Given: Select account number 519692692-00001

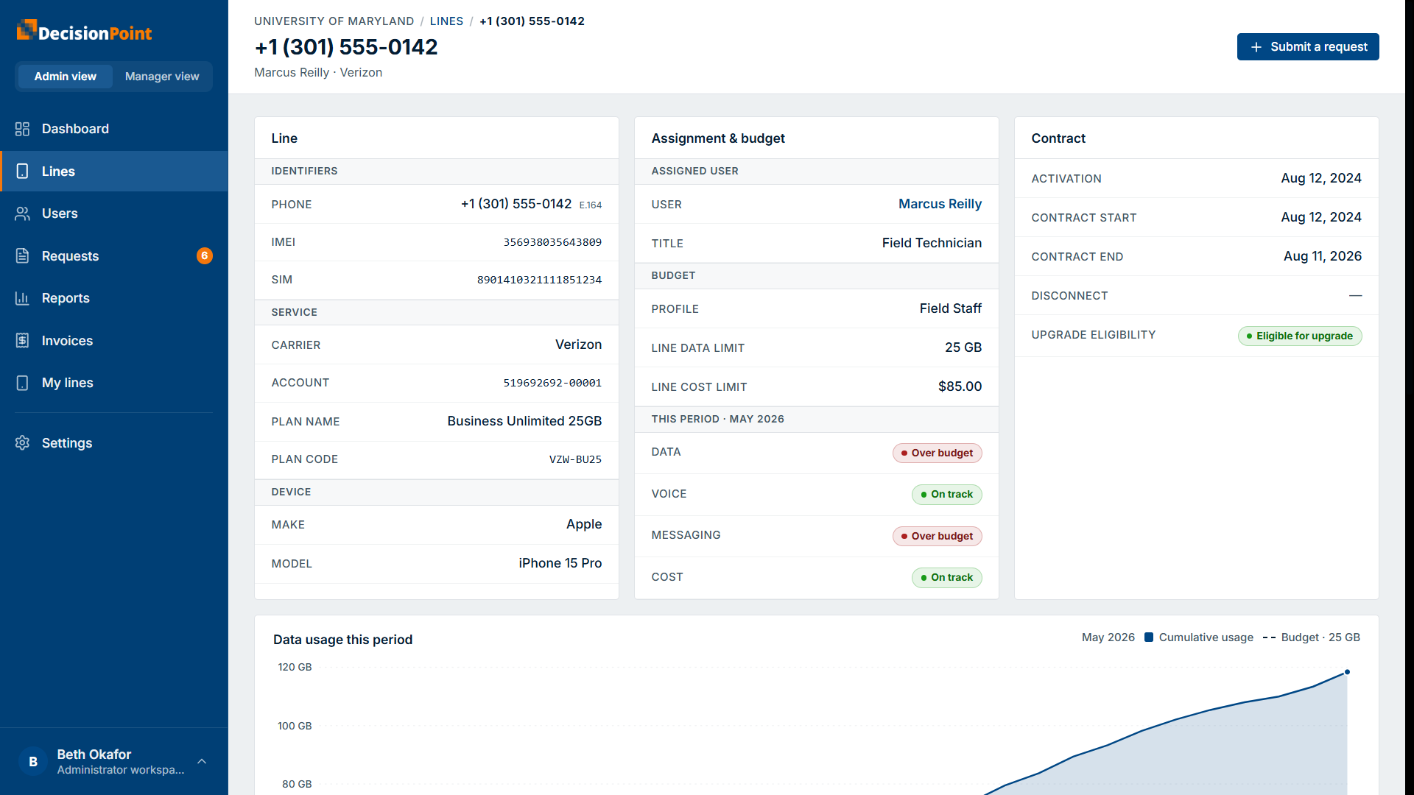Looking at the screenshot, I should tap(552, 383).
